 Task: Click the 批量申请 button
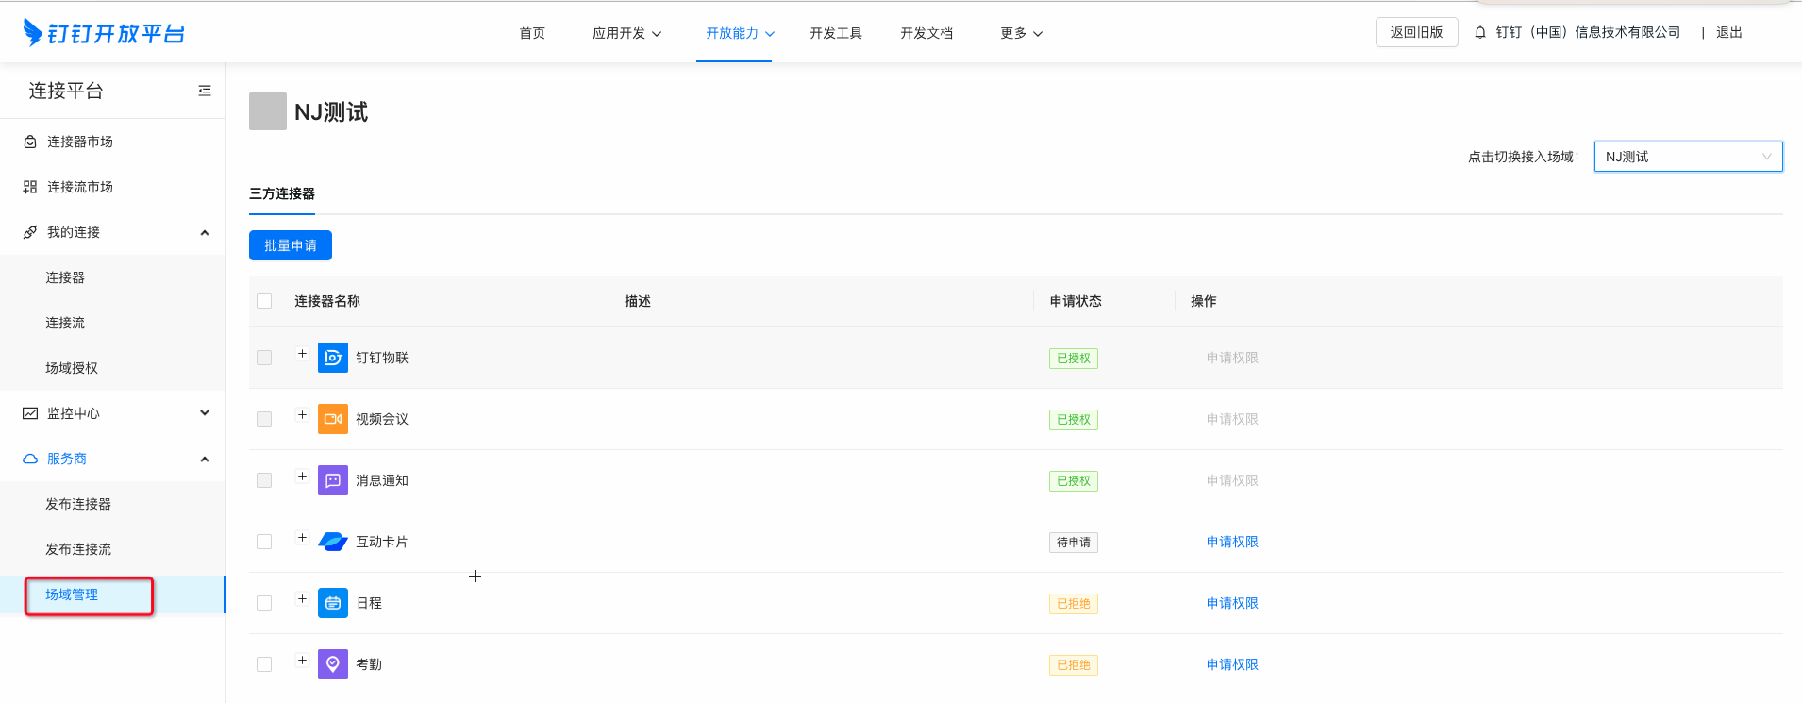click(291, 245)
